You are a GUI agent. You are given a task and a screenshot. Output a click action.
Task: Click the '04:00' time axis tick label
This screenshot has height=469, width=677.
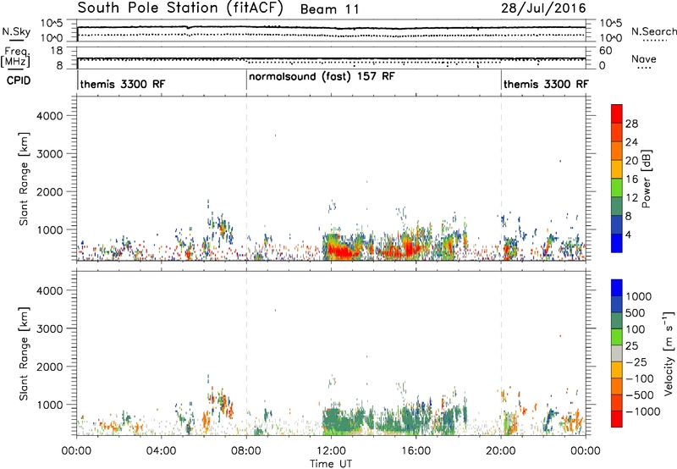pyautogui.click(x=162, y=451)
